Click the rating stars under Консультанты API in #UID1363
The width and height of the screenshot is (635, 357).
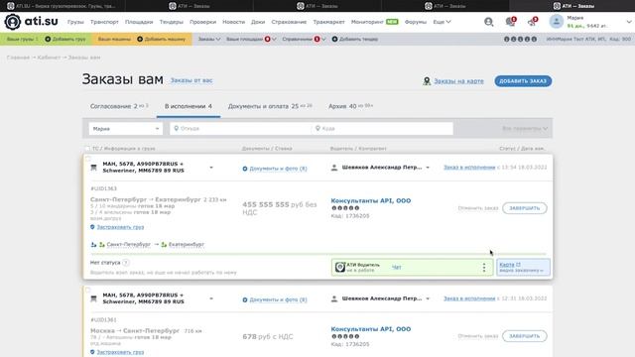(x=345, y=208)
